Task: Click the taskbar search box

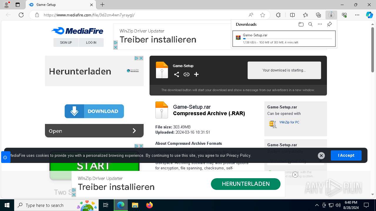Action: pyautogui.click(x=56, y=205)
